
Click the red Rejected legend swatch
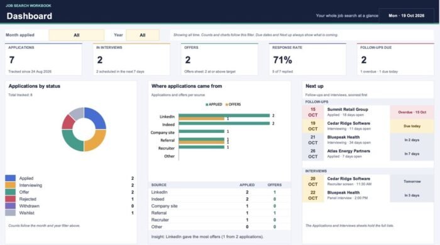pyautogui.click(x=11, y=199)
